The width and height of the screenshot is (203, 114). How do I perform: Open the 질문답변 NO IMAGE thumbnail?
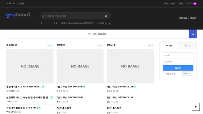[x=80, y=66]
